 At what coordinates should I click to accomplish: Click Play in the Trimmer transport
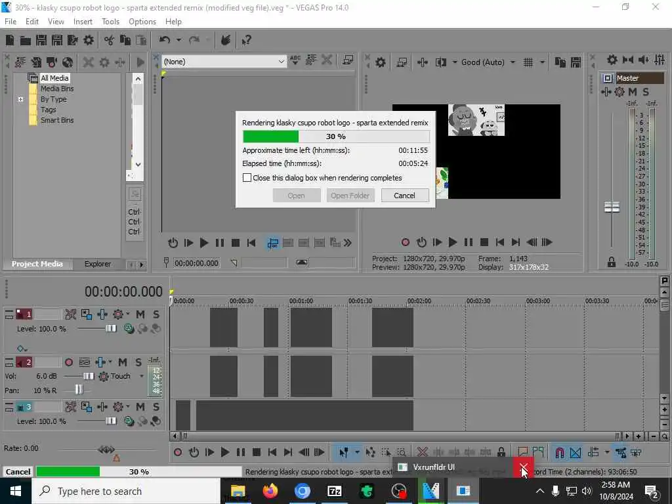click(203, 243)
